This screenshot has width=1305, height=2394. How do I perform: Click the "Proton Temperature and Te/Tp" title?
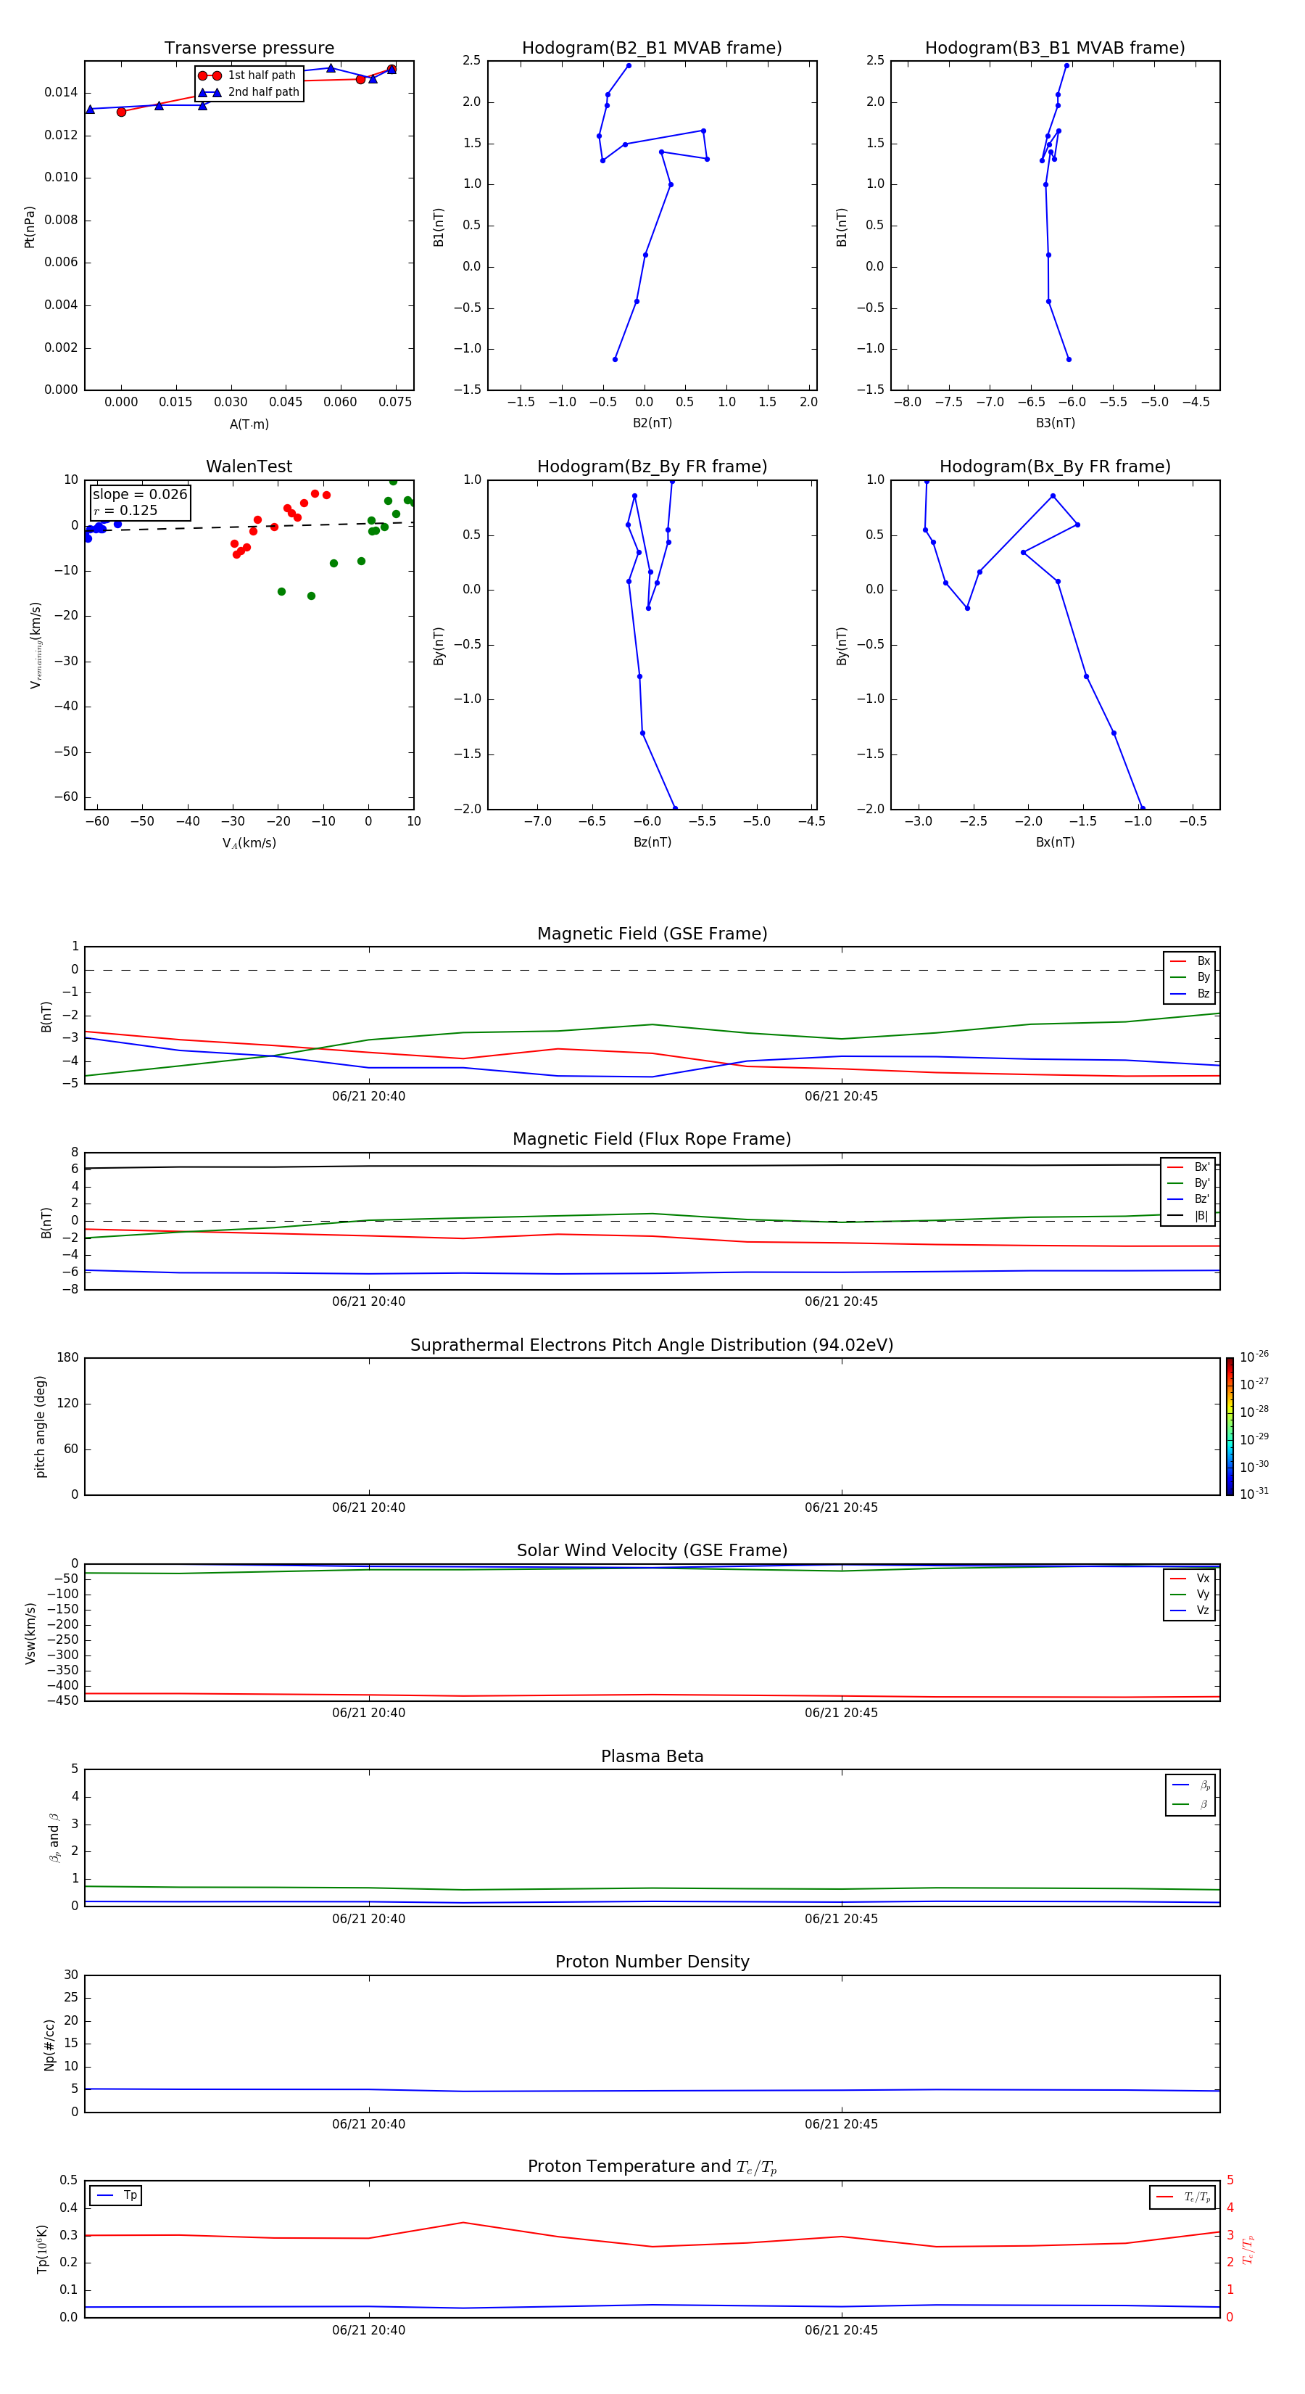pos(652,2167)
